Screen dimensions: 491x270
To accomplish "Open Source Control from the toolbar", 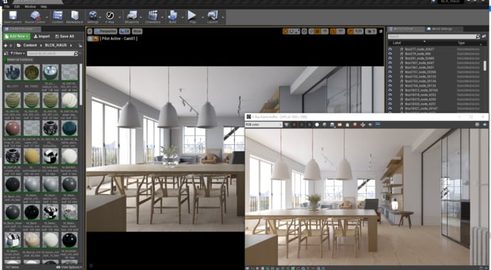I will coord(35,17).
